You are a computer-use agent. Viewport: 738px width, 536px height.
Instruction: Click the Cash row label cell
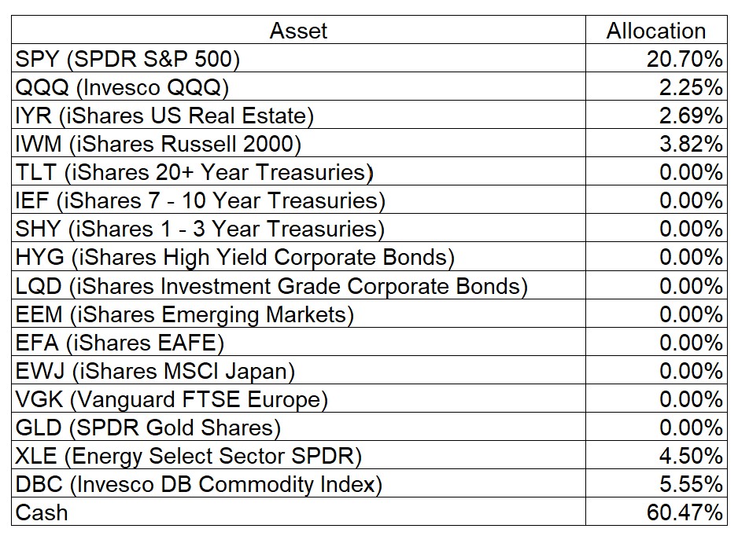click(x=42, y=512)
